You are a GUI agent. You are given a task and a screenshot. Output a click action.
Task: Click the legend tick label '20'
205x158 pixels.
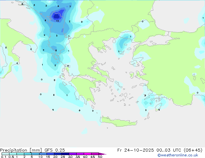tap(55, 157)
